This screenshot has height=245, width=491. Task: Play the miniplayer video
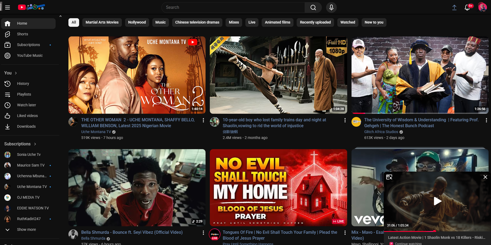[437, 201]
